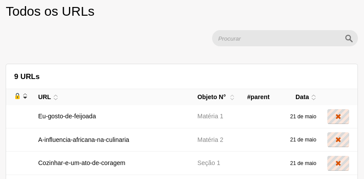Toggle sort arrows beside the padlock icon
This screenshot has height=179, width=364.
coord(25,96)
